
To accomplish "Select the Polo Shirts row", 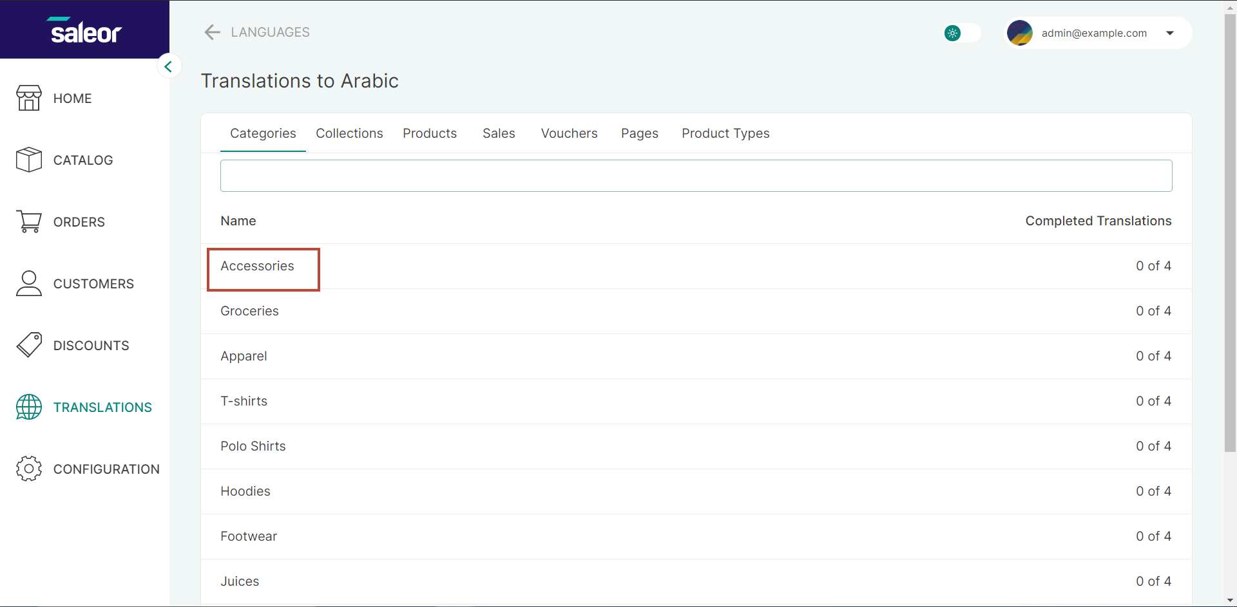I will pos(253,446).
